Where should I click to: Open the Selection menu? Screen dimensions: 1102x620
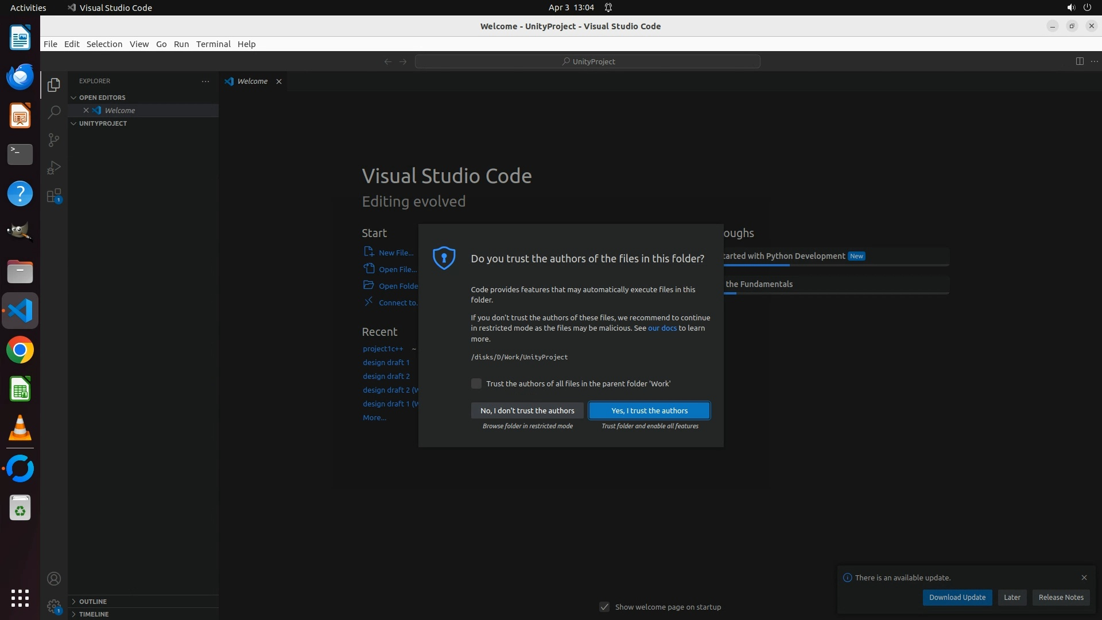[x=104, y=44]
